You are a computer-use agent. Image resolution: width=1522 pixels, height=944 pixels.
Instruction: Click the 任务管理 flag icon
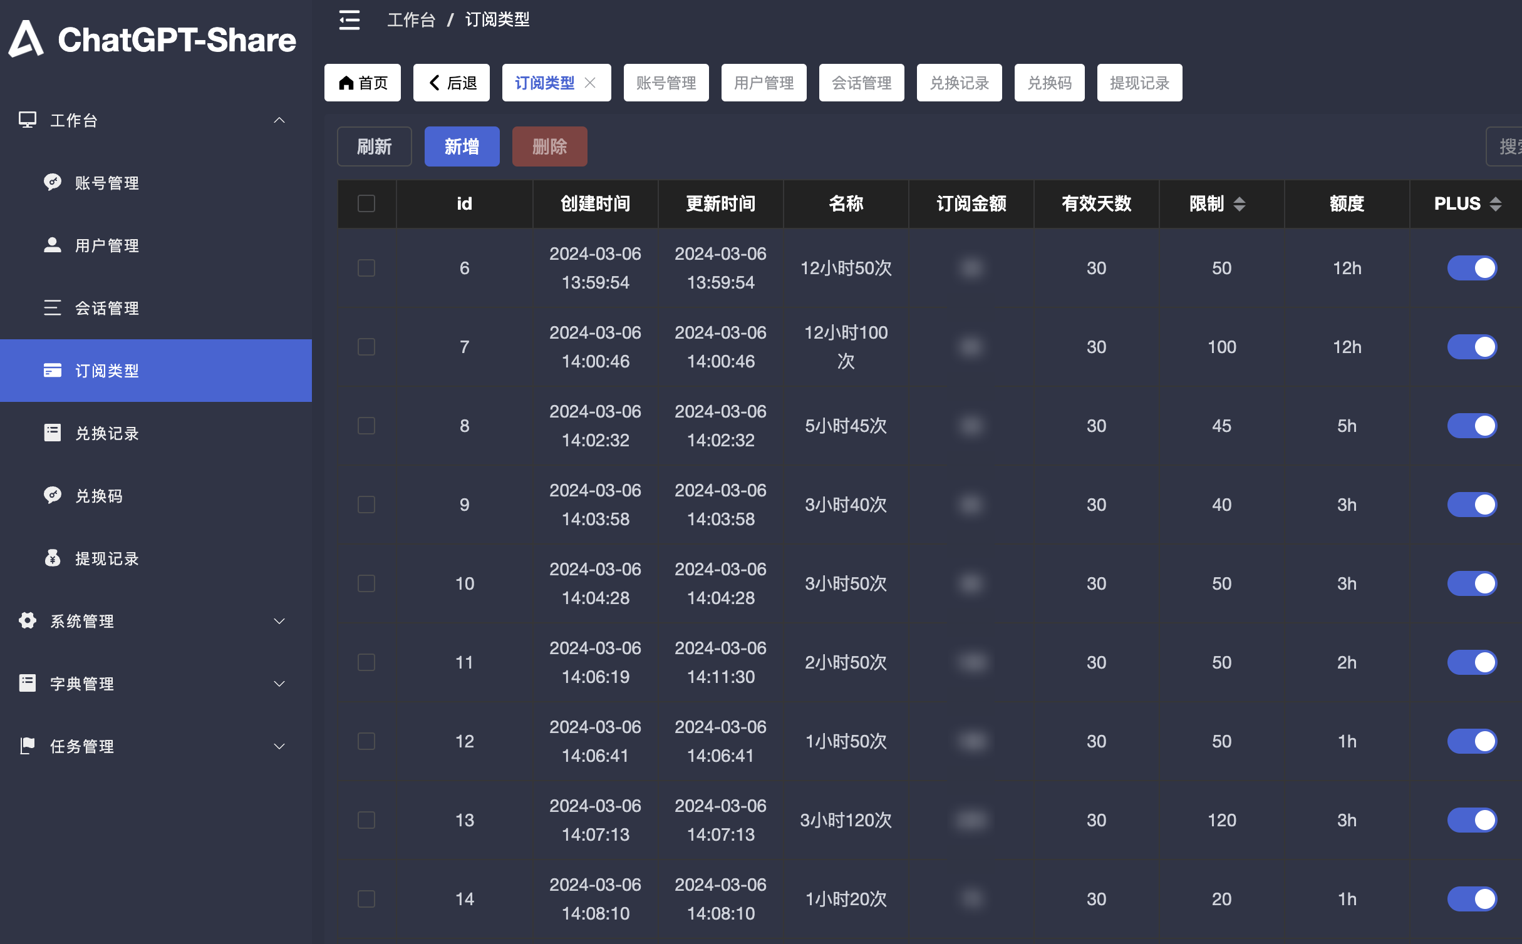pyautogui.click(x=28, y=746)
